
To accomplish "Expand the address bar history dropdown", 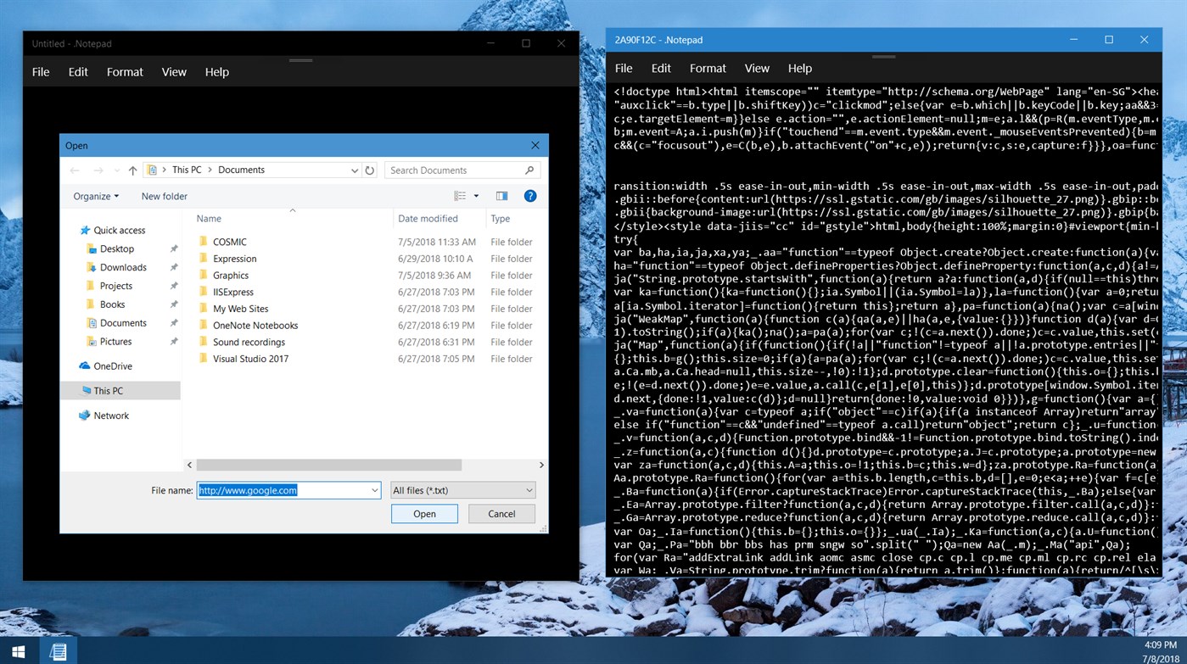I will 355,170.
